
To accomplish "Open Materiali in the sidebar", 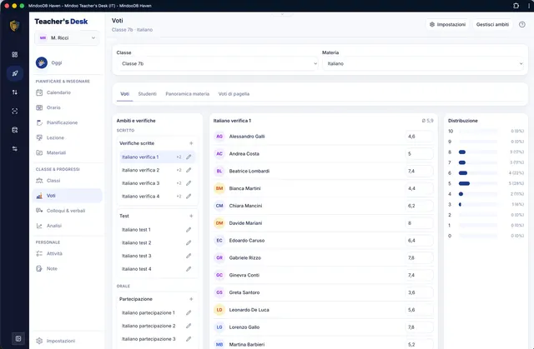I will pyautogui.click(x=68, y=152).
